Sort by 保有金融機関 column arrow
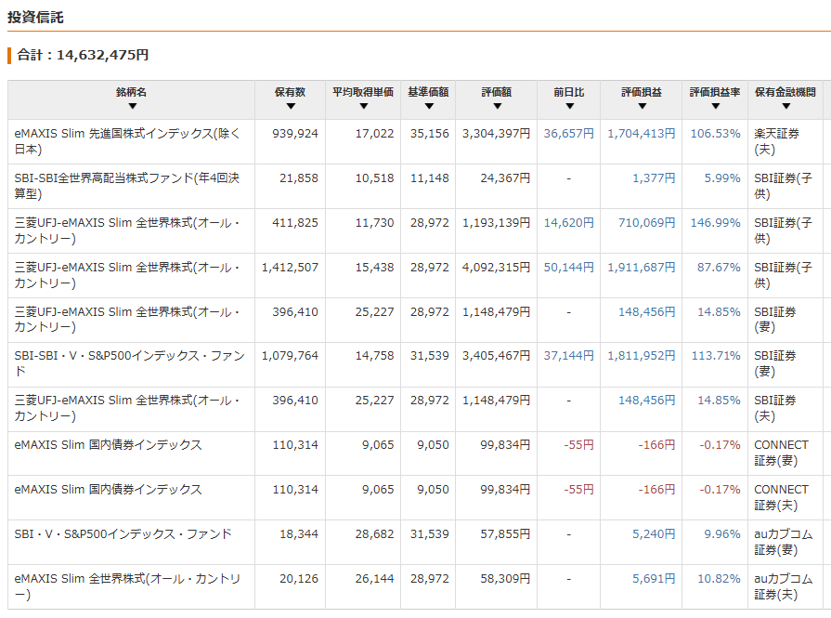The image size is (831, 618). tap(786, 106)
